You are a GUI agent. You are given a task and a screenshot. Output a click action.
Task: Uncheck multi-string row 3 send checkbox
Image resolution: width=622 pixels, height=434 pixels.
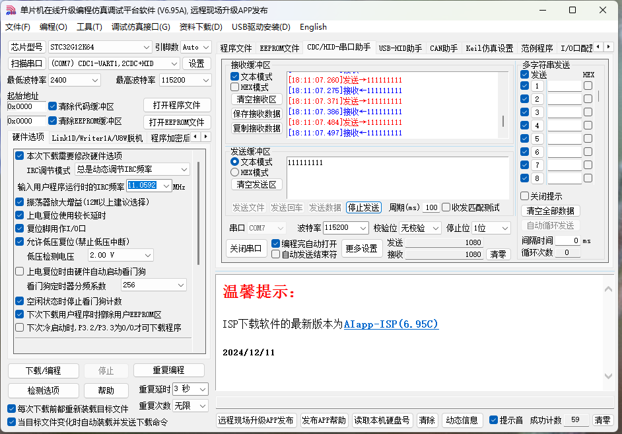(524, 112)
